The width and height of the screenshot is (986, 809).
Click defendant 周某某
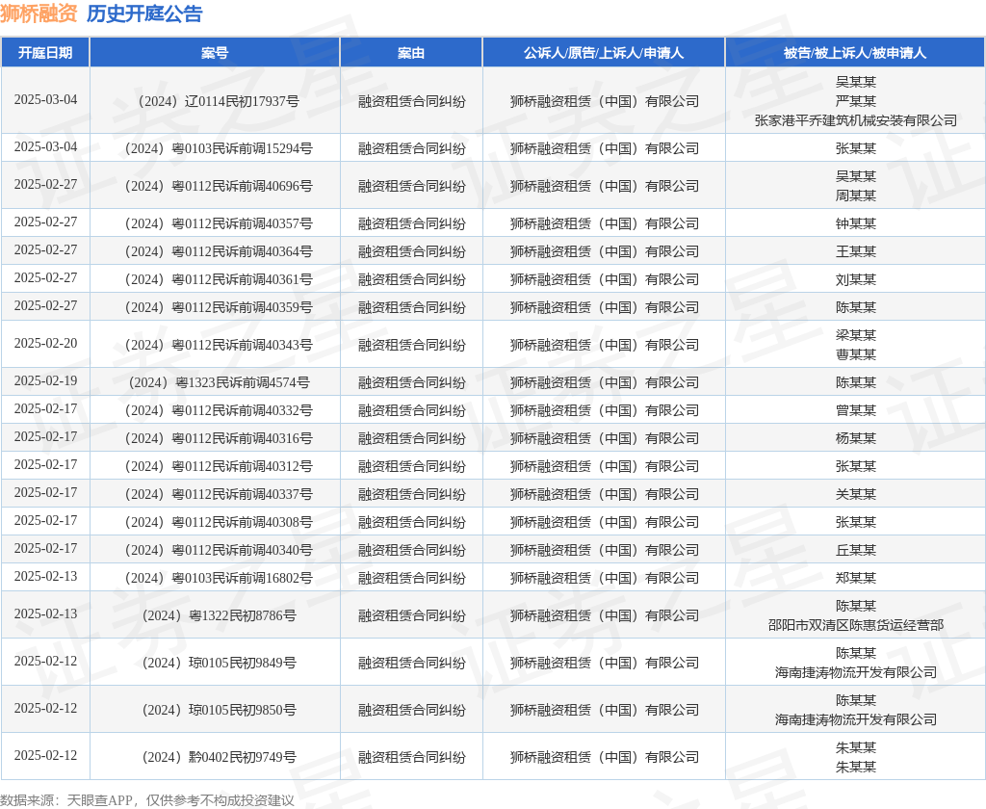point(855,196)
